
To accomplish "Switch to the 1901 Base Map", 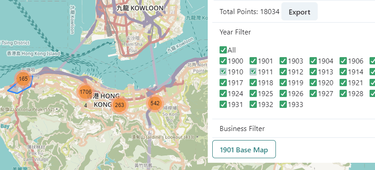I will 244,149.
